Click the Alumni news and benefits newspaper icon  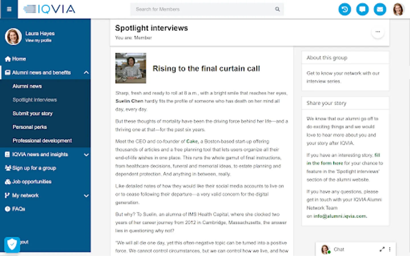(8, 73)
